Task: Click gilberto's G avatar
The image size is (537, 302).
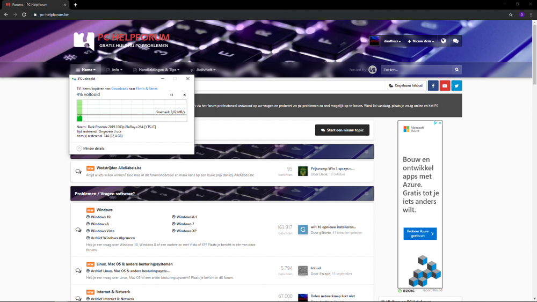Action: [303, 230]
